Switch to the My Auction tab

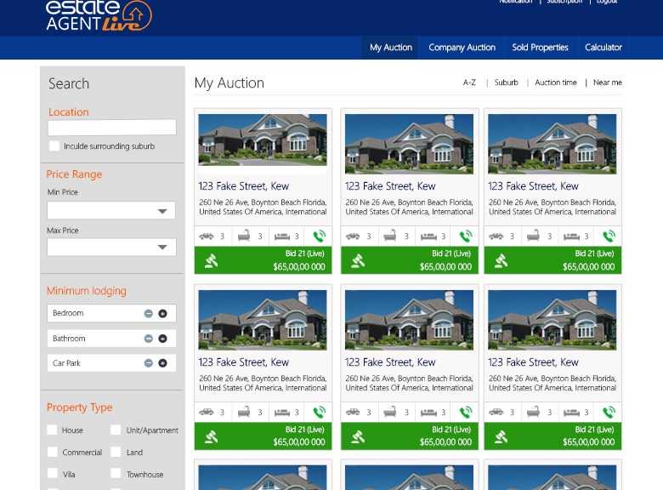[x=391, y=48]
